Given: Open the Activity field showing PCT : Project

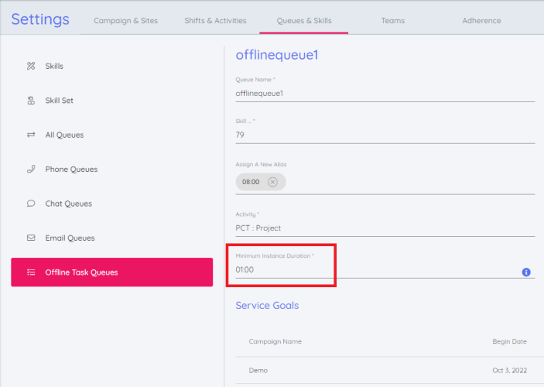Looking at the screenshot, I should (x=385, y=228).
